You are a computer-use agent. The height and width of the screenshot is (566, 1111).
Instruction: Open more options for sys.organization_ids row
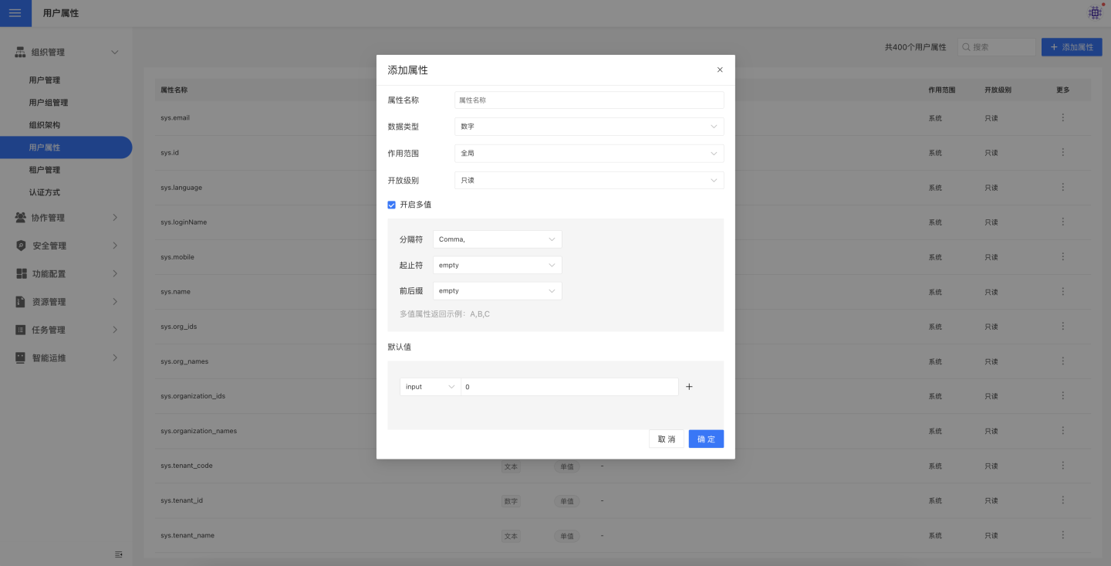(x=1063, y=396)
